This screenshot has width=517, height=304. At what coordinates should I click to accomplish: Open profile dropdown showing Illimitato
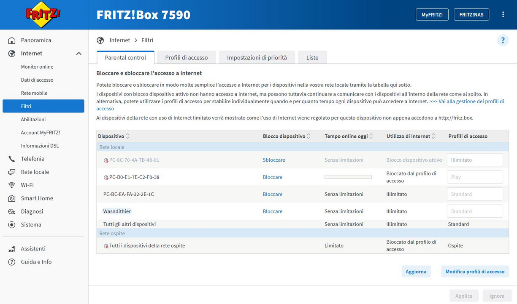click(x=475, y=160)
